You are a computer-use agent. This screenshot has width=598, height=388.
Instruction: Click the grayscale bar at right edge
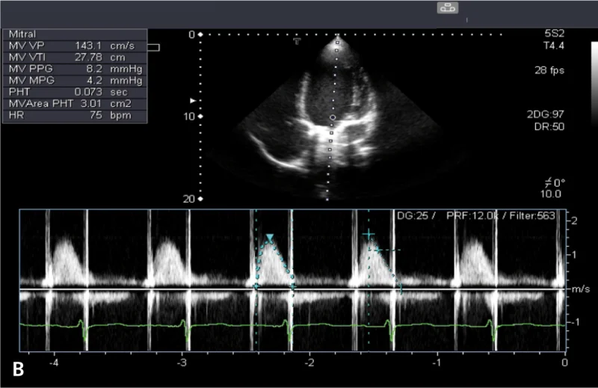[594, 82]
